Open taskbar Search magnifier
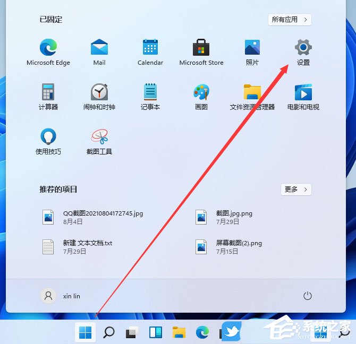The width and height of the screenshot is (356, 344). [x=109, y=332]
